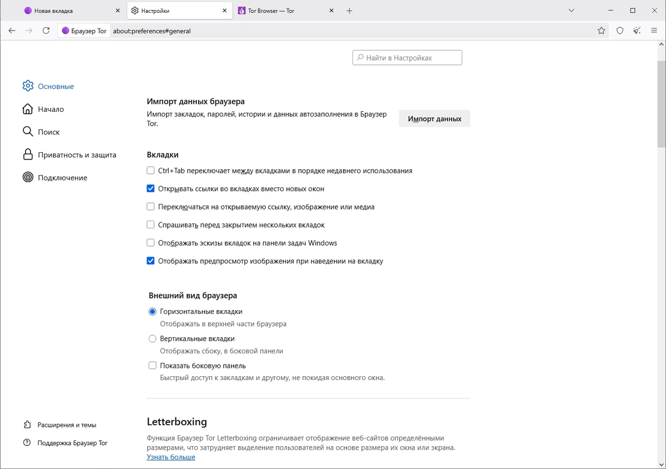Enable Показать боковую панель checkbox

pyautogui.click(x=153, y=366)
